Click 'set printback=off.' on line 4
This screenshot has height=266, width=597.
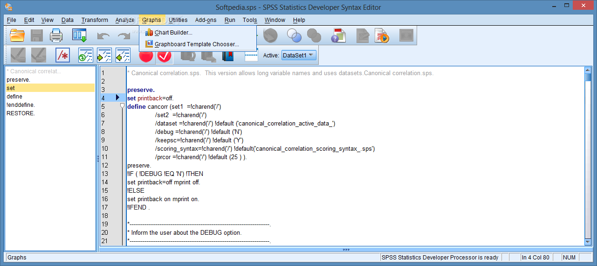point(151,98)
